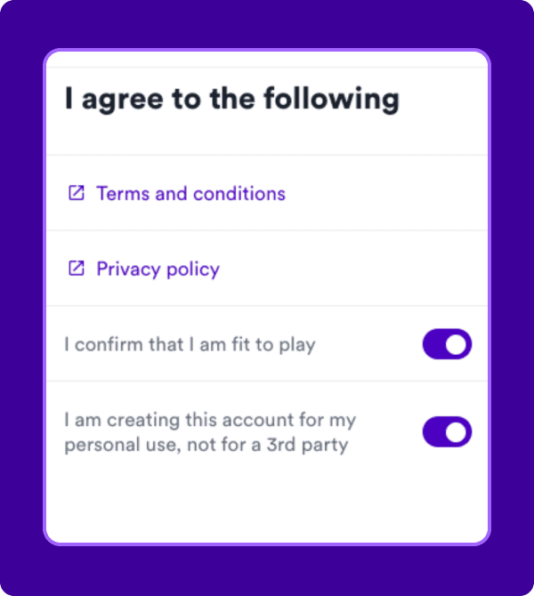The image size is (534, 596).
Task: Click the white knob on the personal use toggle
Action: click(457, 432)
